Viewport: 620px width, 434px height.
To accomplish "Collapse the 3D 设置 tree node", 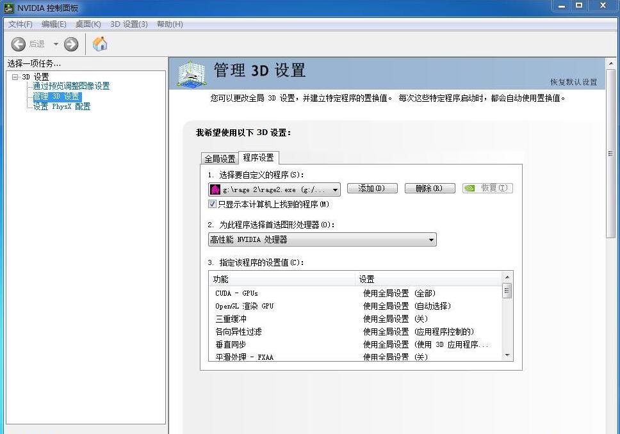I will [x=15, y=77].
